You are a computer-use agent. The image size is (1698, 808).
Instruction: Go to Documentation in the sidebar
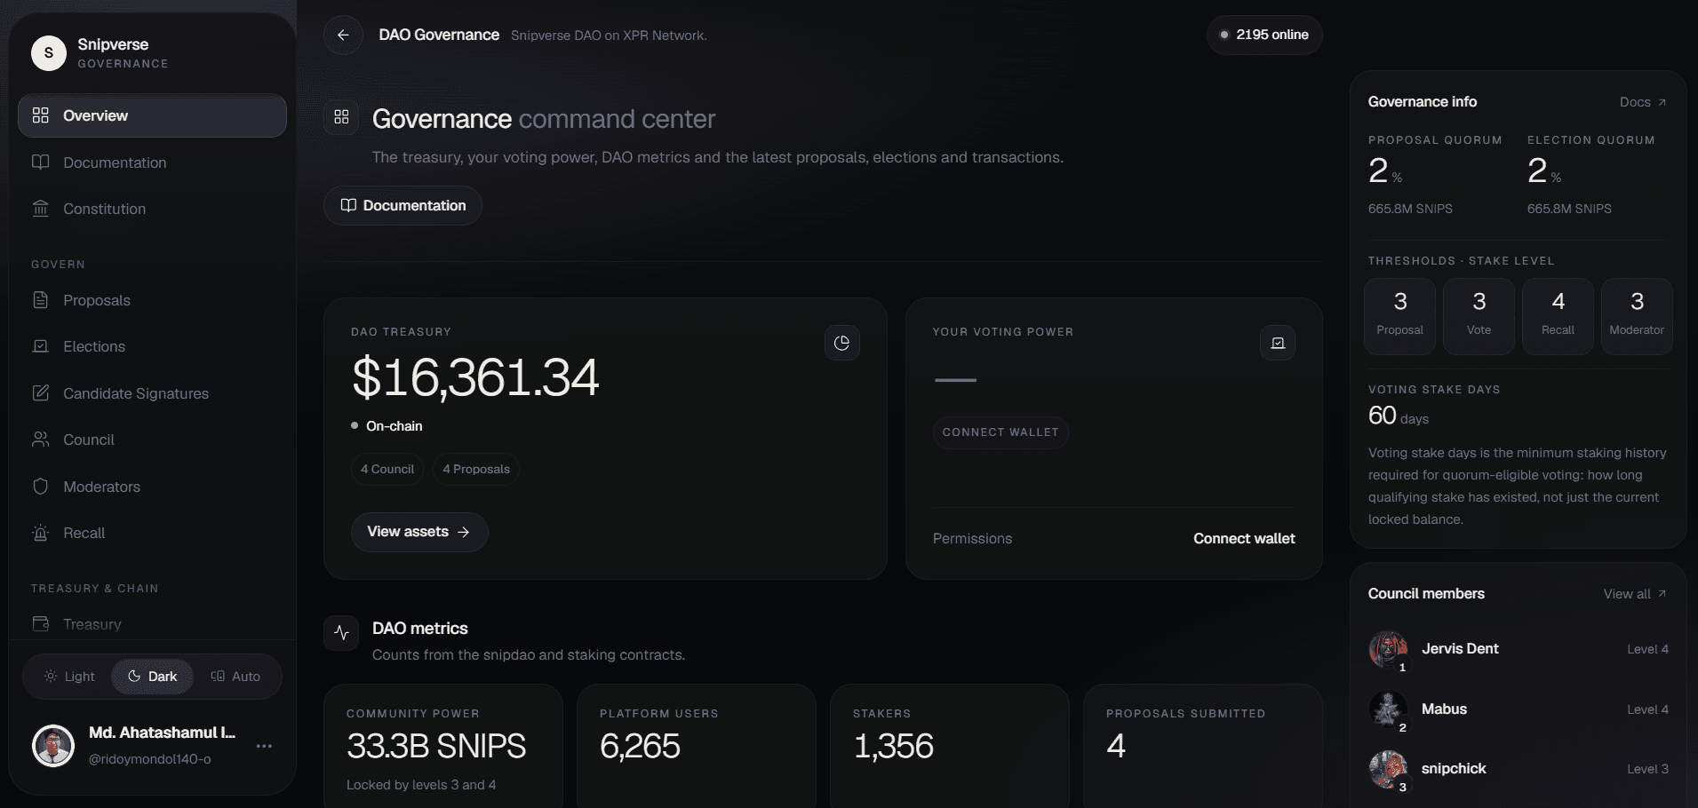[x=152, y=162]
